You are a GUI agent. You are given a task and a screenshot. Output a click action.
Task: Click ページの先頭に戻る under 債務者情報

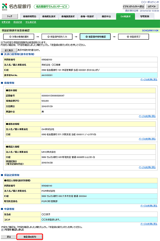(x=147, y=139)
